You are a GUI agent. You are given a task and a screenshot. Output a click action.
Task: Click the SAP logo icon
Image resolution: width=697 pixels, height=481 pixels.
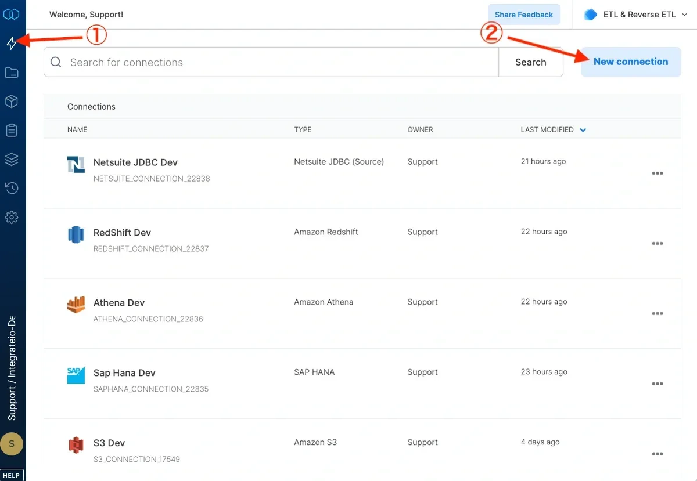pyautogui.click(x=76, y=375)
